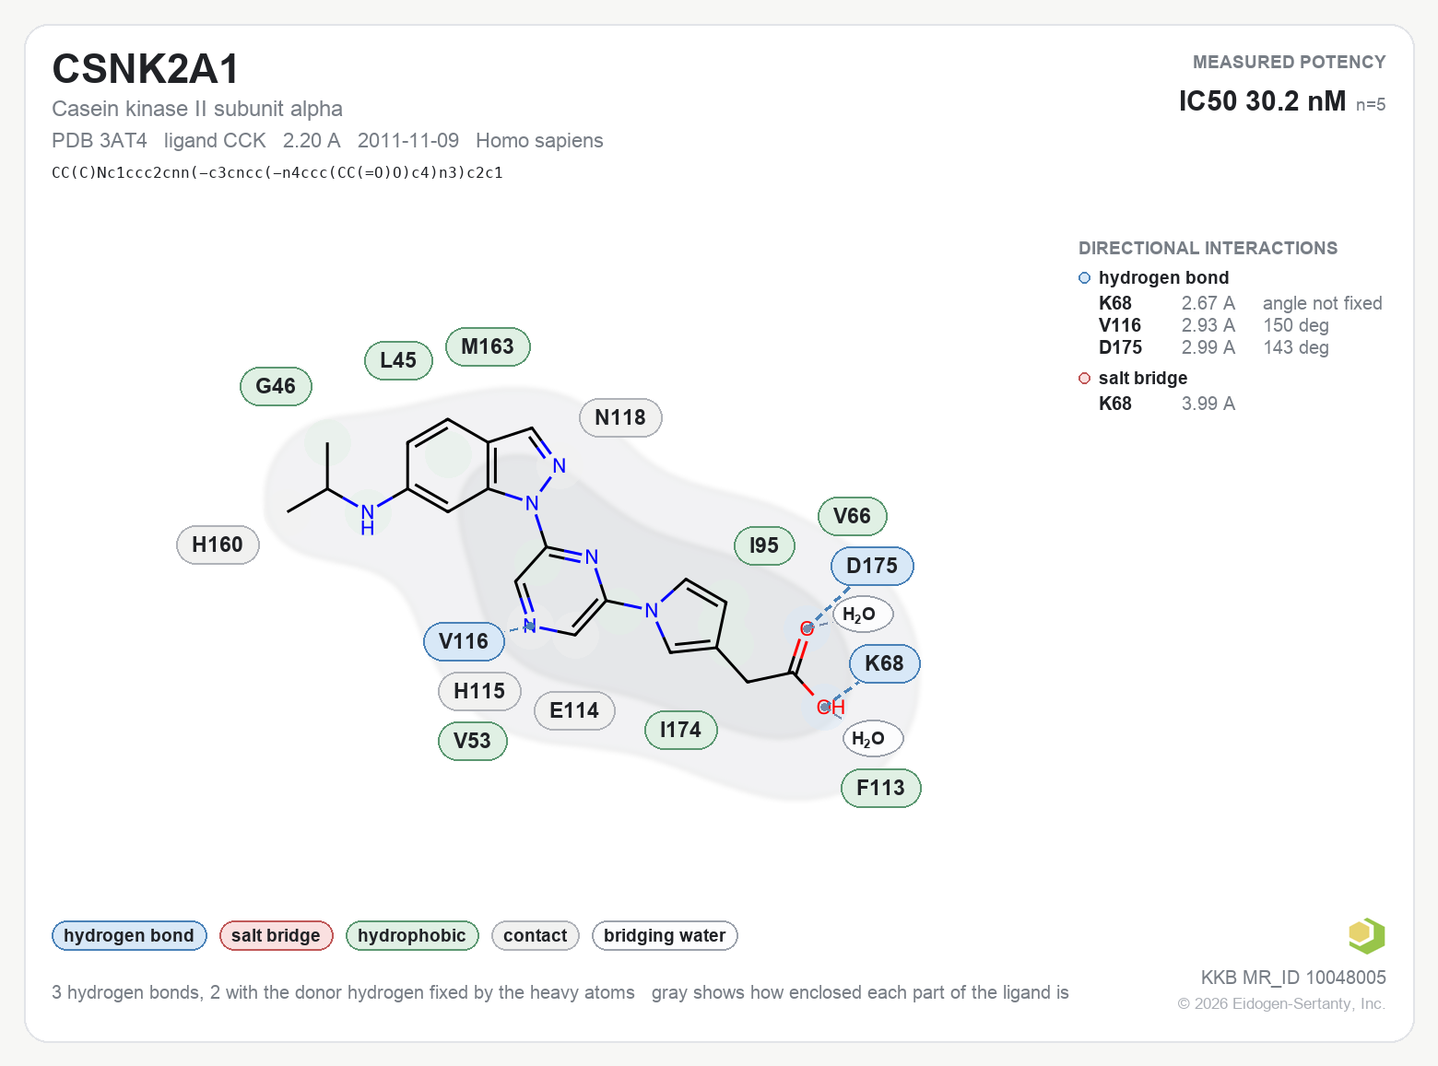Select the bridging water legend pill

(x=665, y=936)
